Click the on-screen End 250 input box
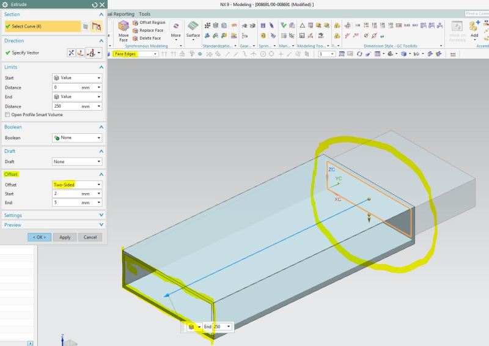This screenshot has height=346, width=489. 222,326
